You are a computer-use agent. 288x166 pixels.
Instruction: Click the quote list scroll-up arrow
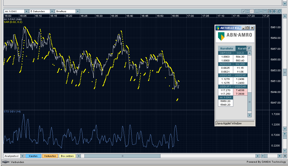pos(249,53)
